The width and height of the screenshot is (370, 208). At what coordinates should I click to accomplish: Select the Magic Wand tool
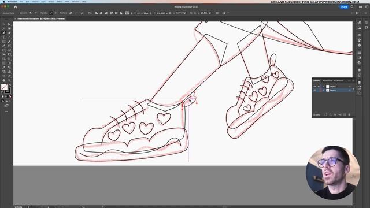(3, 28)
